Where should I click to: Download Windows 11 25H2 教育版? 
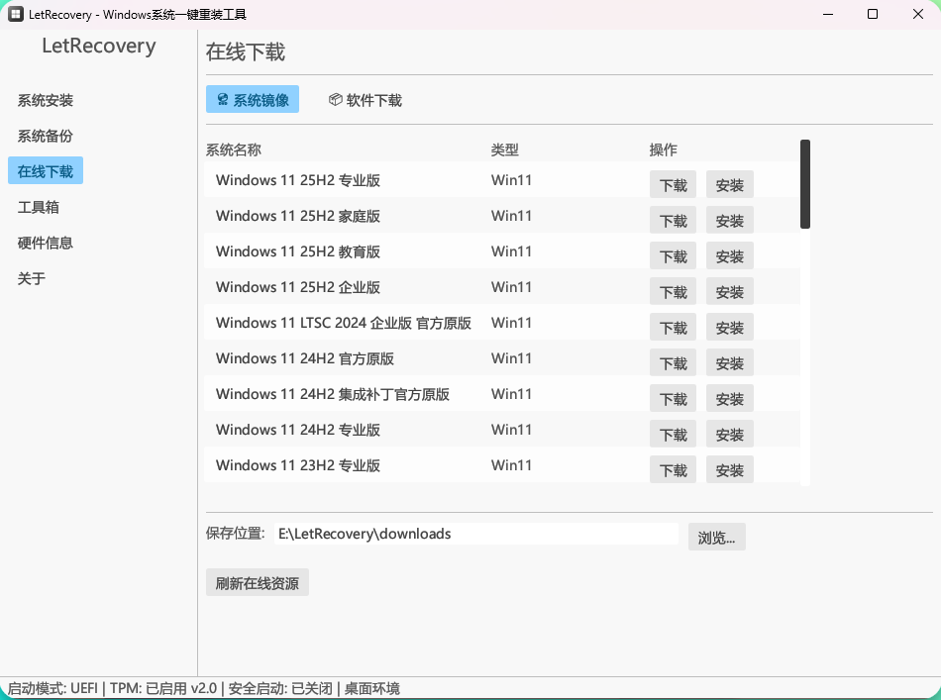click(673, 256)
